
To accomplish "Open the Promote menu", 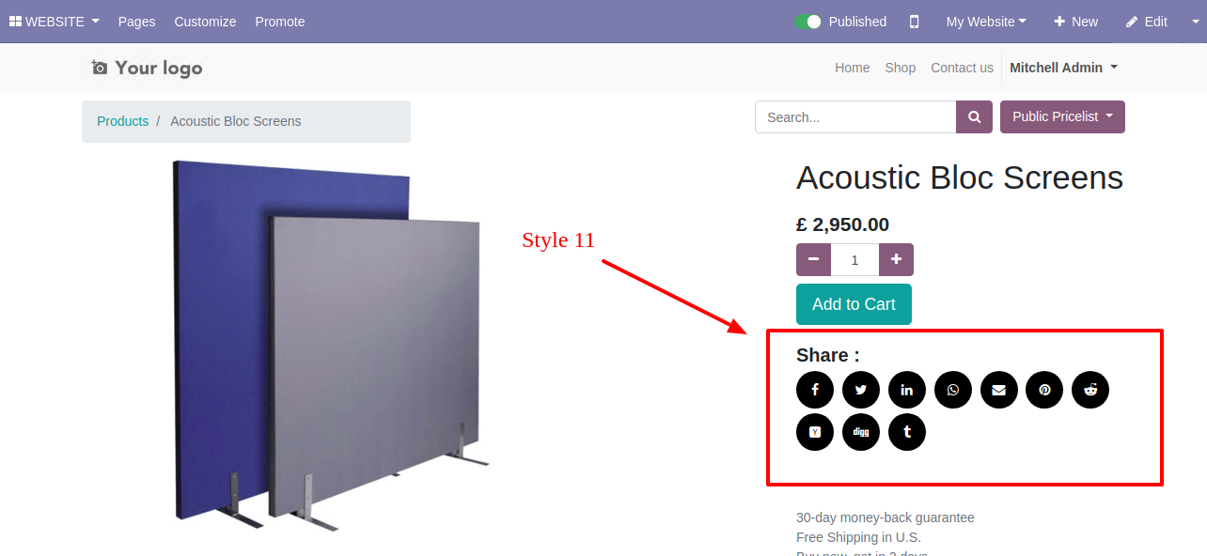I will [x=280, y=22].
